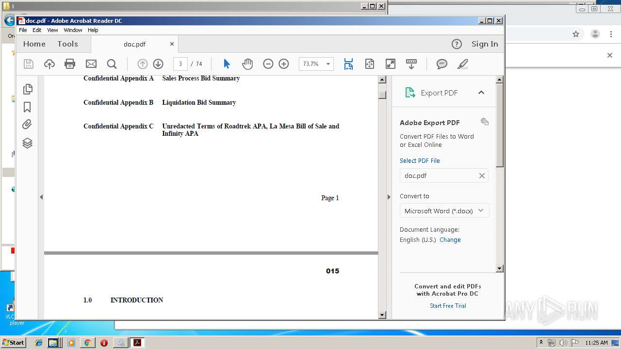The image size is (621, 349).
Task: Click right pane scrollbar down arrow
Action: pos(500,268)
